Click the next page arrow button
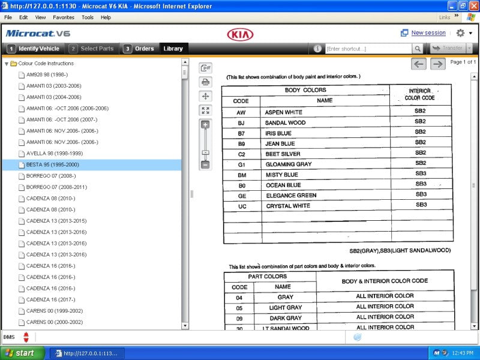The image size is (480, 360). point(438,63)
